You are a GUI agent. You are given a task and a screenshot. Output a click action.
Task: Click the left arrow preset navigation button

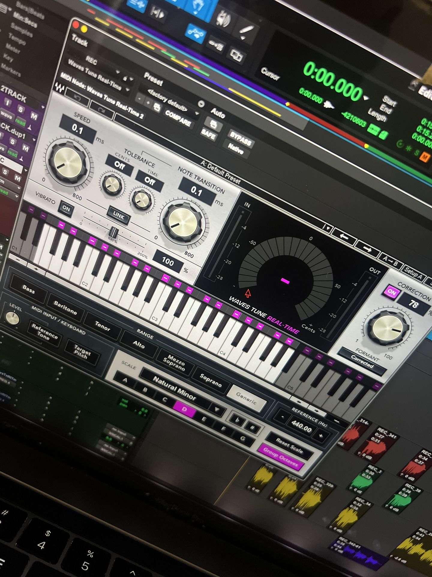[x=344, y=237]
